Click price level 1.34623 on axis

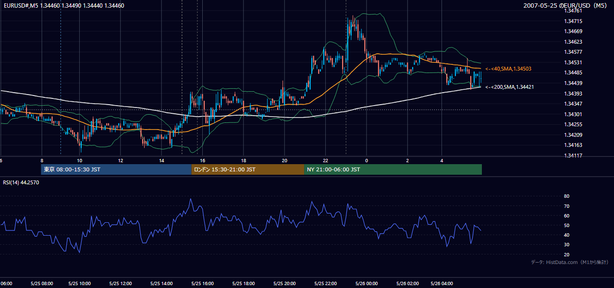tap(573, 42)
